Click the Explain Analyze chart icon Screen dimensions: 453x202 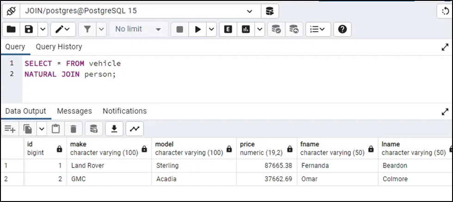pyautogui.click(x=246, y=29)
